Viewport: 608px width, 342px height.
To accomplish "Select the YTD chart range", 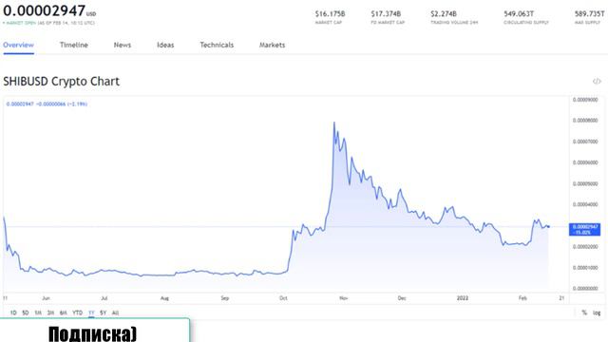I will tap(77, 313).
